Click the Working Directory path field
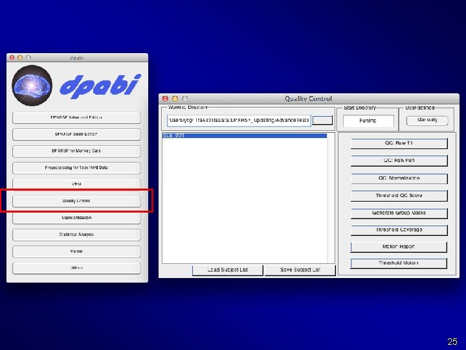466x350 pixels. point(239,121)
